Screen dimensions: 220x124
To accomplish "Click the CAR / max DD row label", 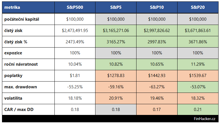I will (x=19, y=110).
